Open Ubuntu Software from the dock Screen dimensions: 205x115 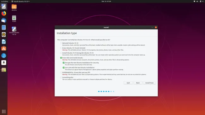pos(4,49)
